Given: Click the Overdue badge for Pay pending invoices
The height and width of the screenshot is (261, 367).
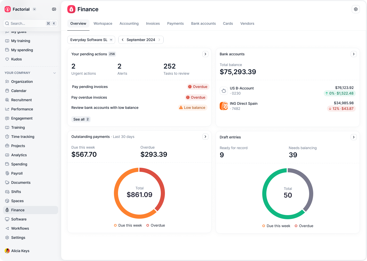Looking at the screenshot, I should (198, 87).
